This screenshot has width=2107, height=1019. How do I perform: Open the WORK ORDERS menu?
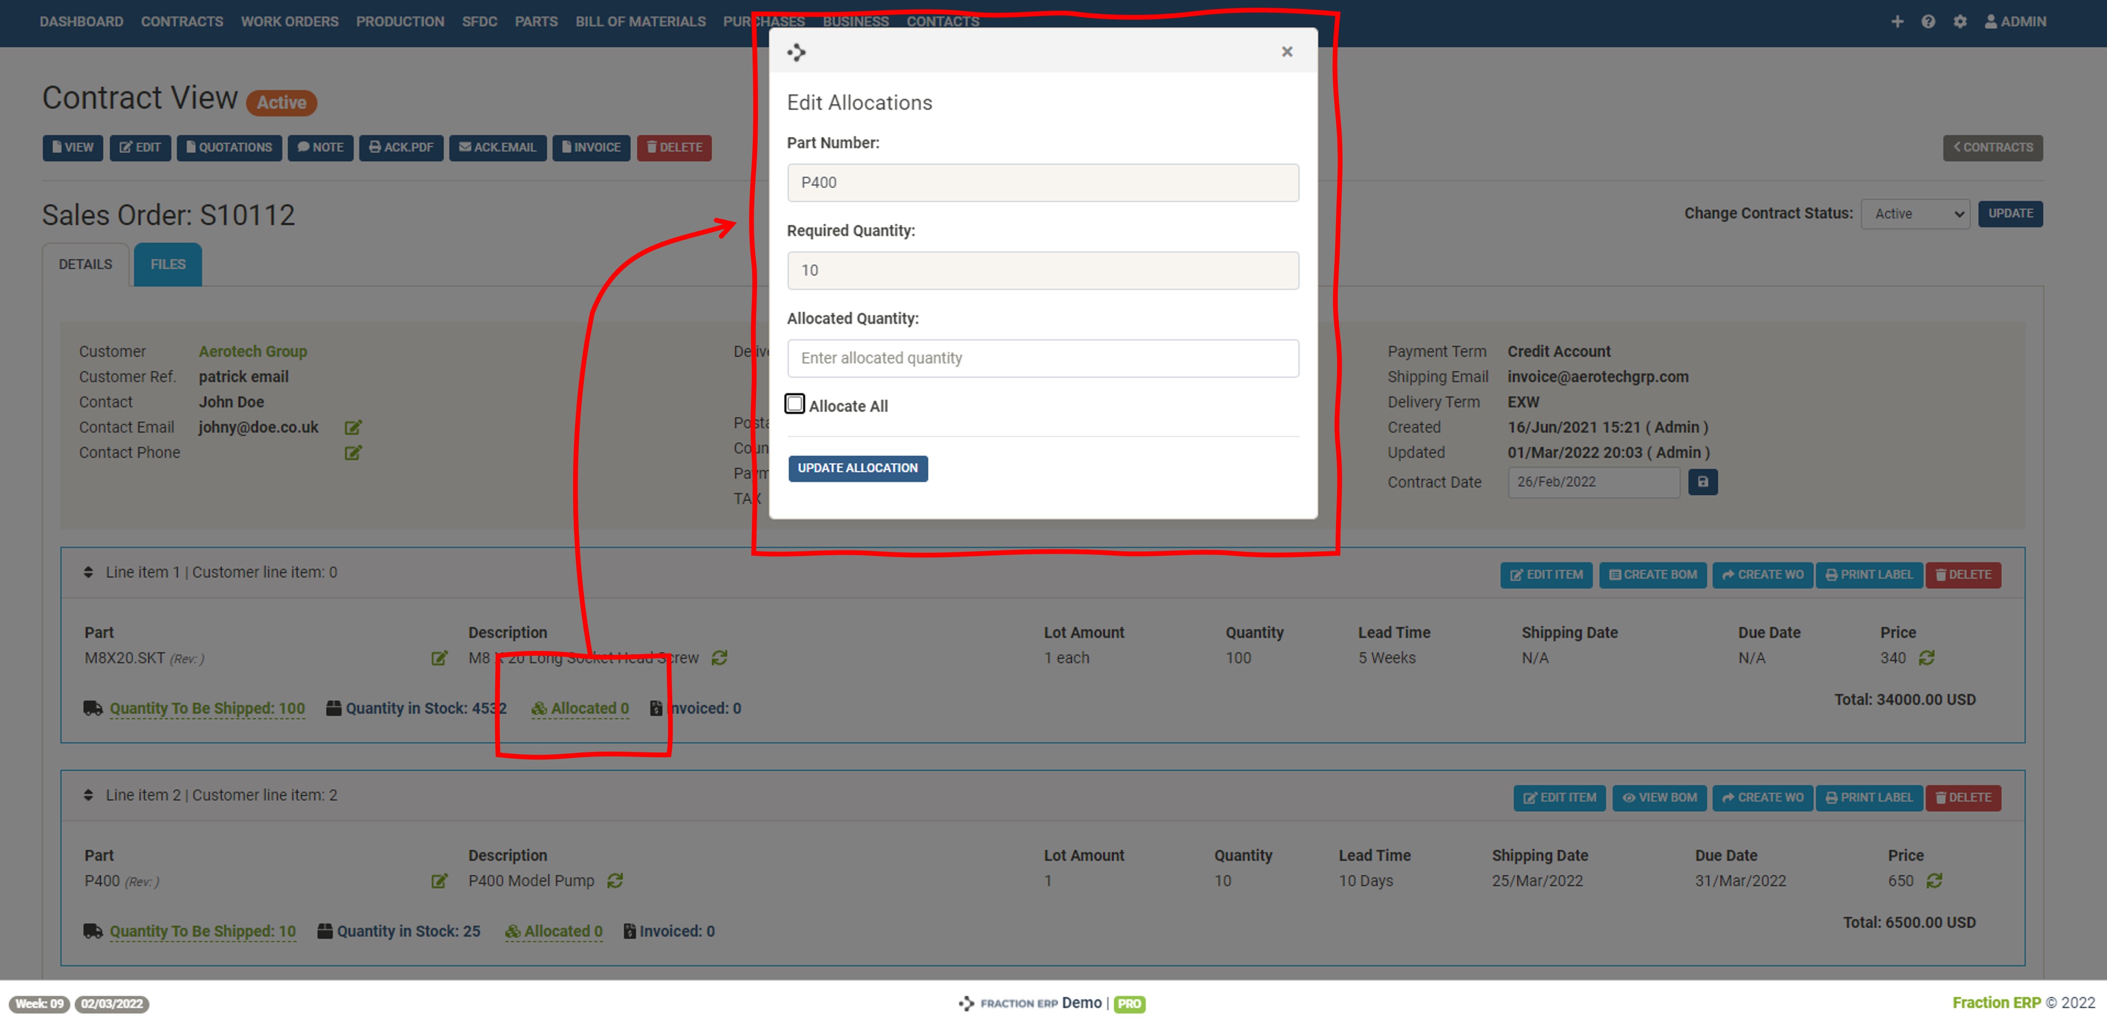(289, 21)
